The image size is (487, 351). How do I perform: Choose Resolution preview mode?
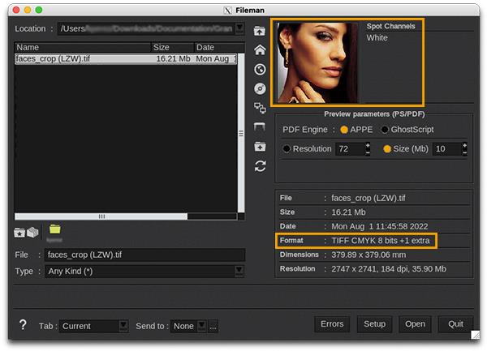pos(287,149)
